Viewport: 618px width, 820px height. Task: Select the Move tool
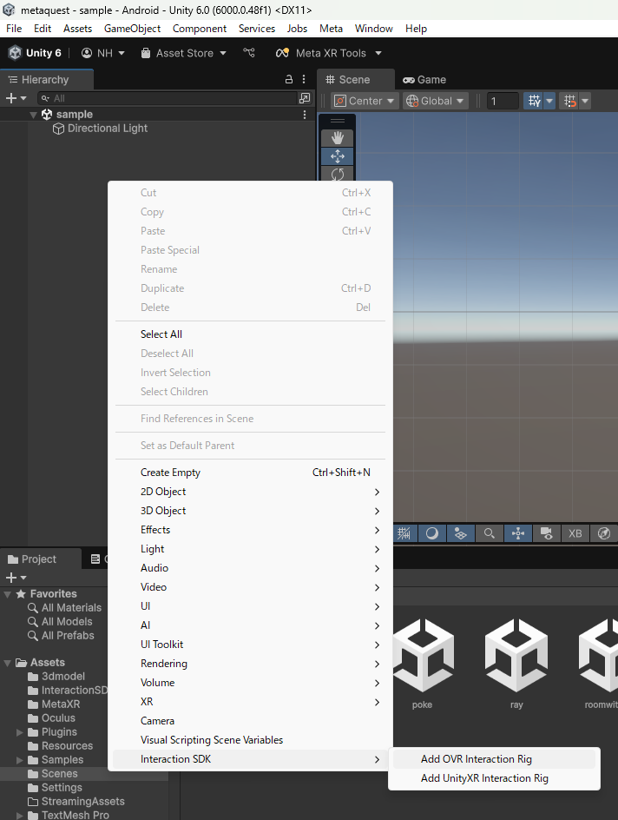coord(338,155)
